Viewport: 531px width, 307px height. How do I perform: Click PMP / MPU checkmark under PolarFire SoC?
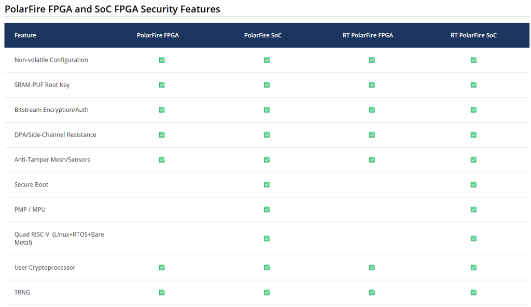[267, 210]
